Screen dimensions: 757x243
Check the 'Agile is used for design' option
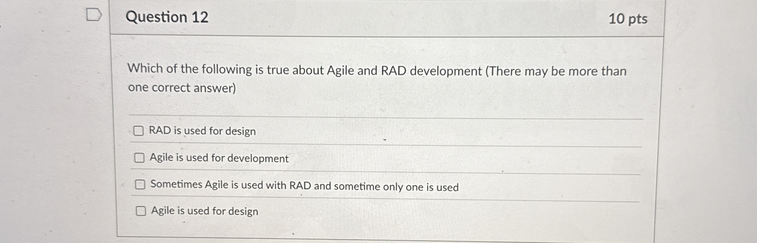142,211
